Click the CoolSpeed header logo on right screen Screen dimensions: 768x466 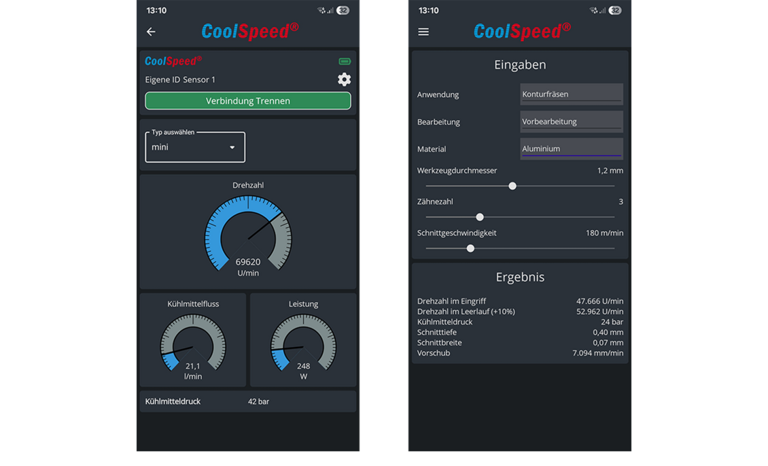522,31
